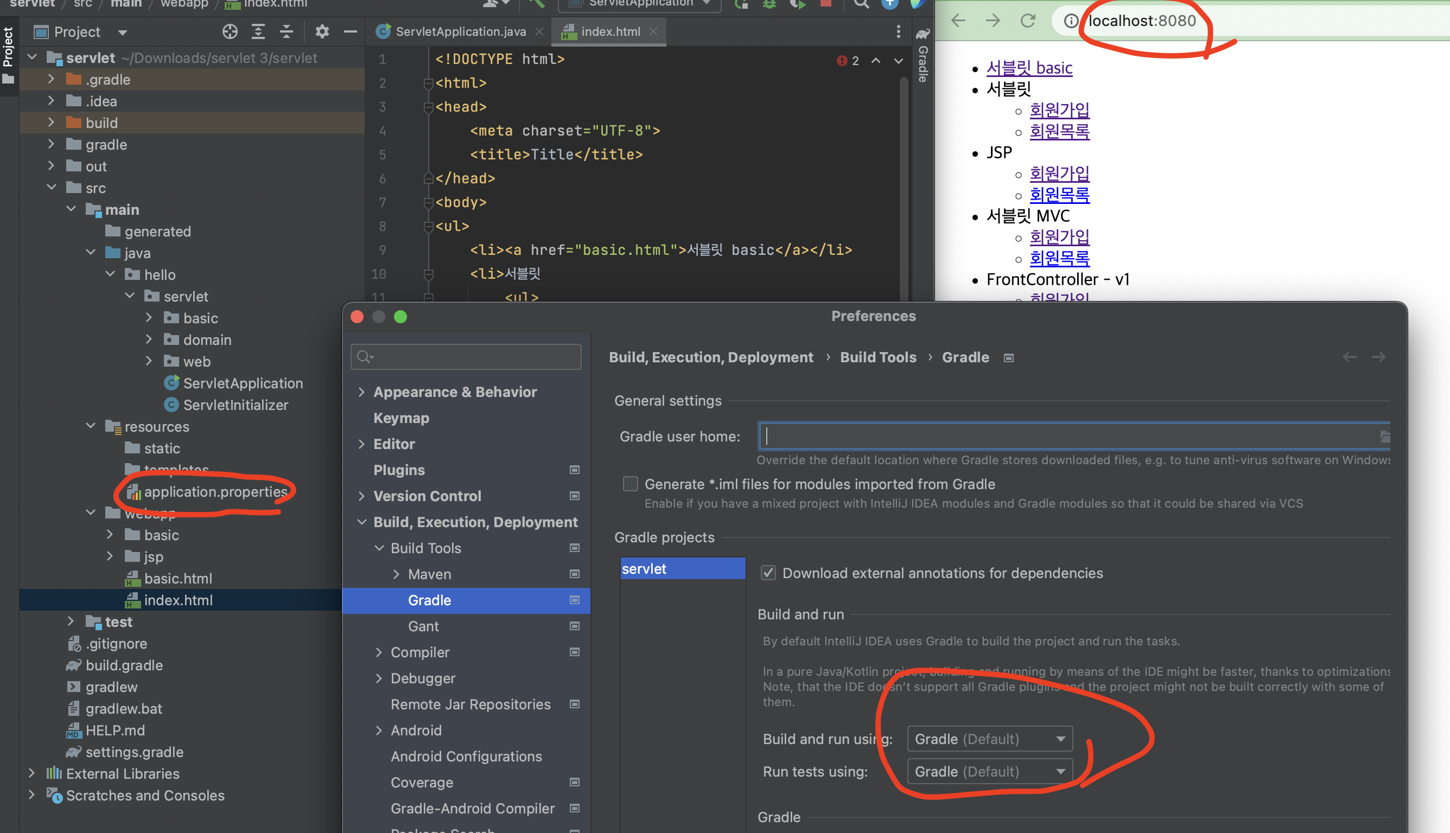
Task: Click the error indicator showing 2 problems
Action: 848,61
